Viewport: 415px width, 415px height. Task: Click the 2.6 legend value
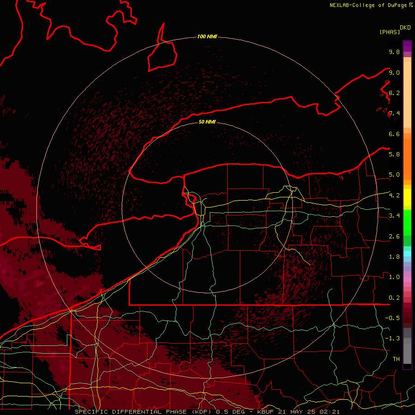click(x=394, y=237)
